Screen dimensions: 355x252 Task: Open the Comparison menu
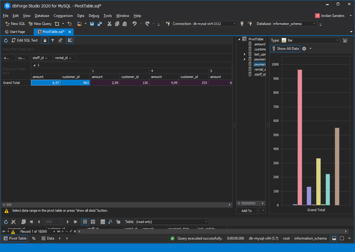[63, 16]
